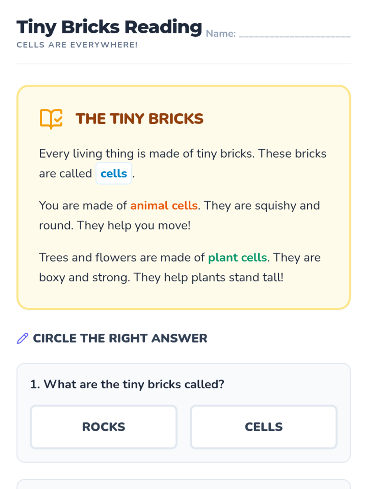The width and height of the screenshot is (367, 489).
Task: Click the green 'plant cells' text
Action: coord(237,258)
